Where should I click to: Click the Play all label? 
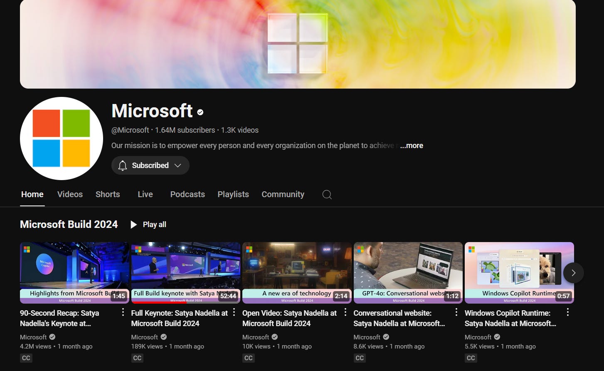(155, 225)
